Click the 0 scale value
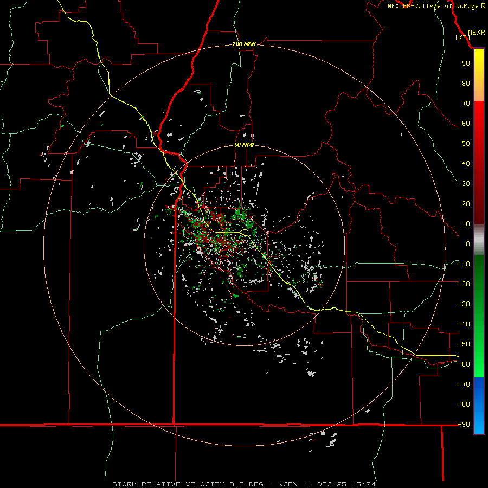Screen dimensions: 488x488 coord(468,243)
